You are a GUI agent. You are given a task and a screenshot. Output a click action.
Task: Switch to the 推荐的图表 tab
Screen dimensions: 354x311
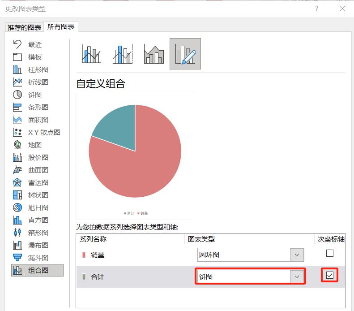click(x=24, y=28)
